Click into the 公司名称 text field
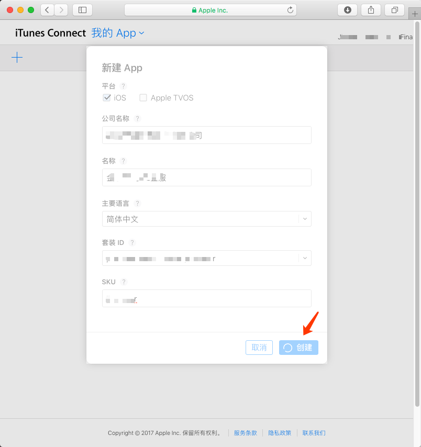Screen dimensions: 421x447 coord(207,135)
